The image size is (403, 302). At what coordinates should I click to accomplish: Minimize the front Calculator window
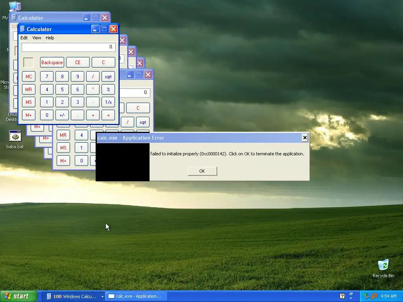pyautogui.click(x=95, y=29)
